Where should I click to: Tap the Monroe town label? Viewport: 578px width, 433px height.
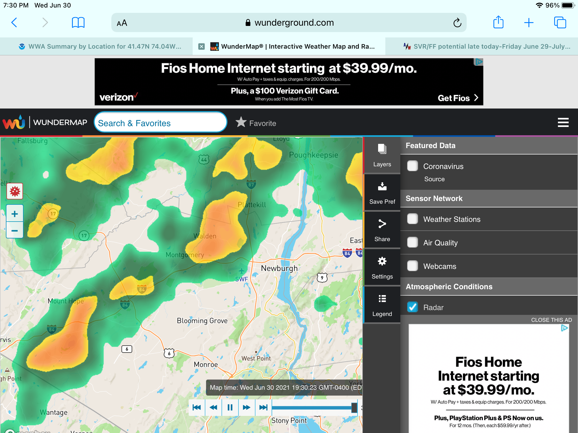[206, 364]
